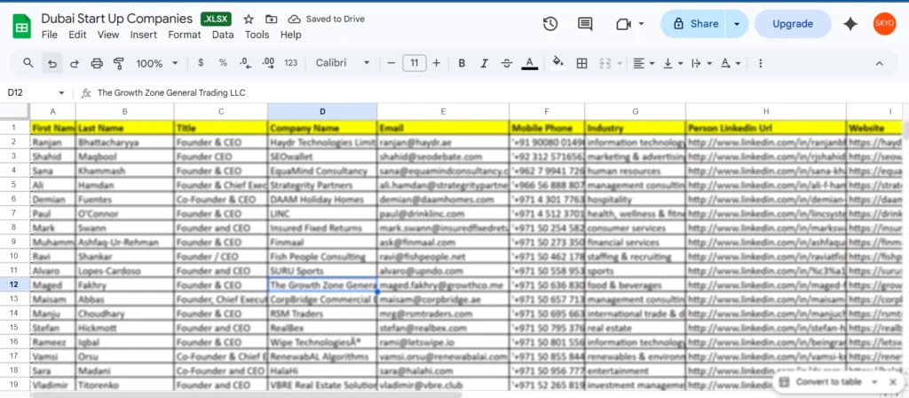The height and width of the screenshot is (398, 909).
Task: Decrease font size with minus
Action: pyautogui.click(x=391, y=63)
